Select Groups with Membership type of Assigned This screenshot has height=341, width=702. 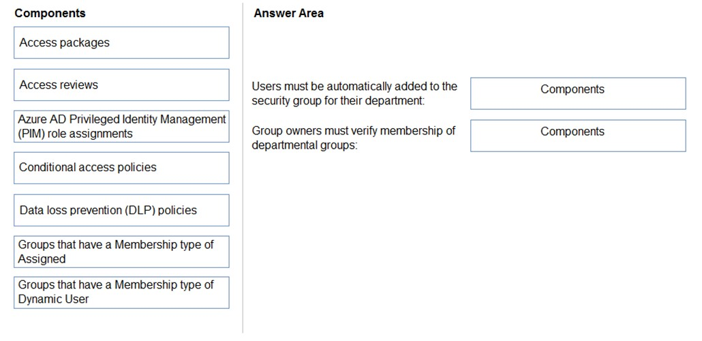click(121, 252)
